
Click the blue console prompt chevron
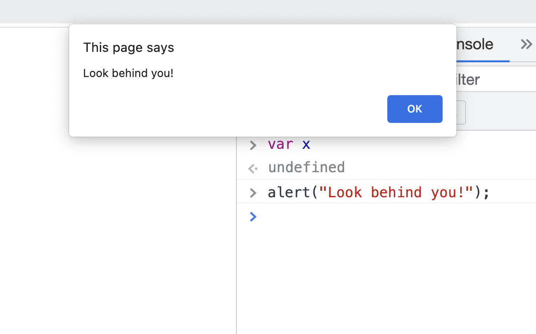253,216
